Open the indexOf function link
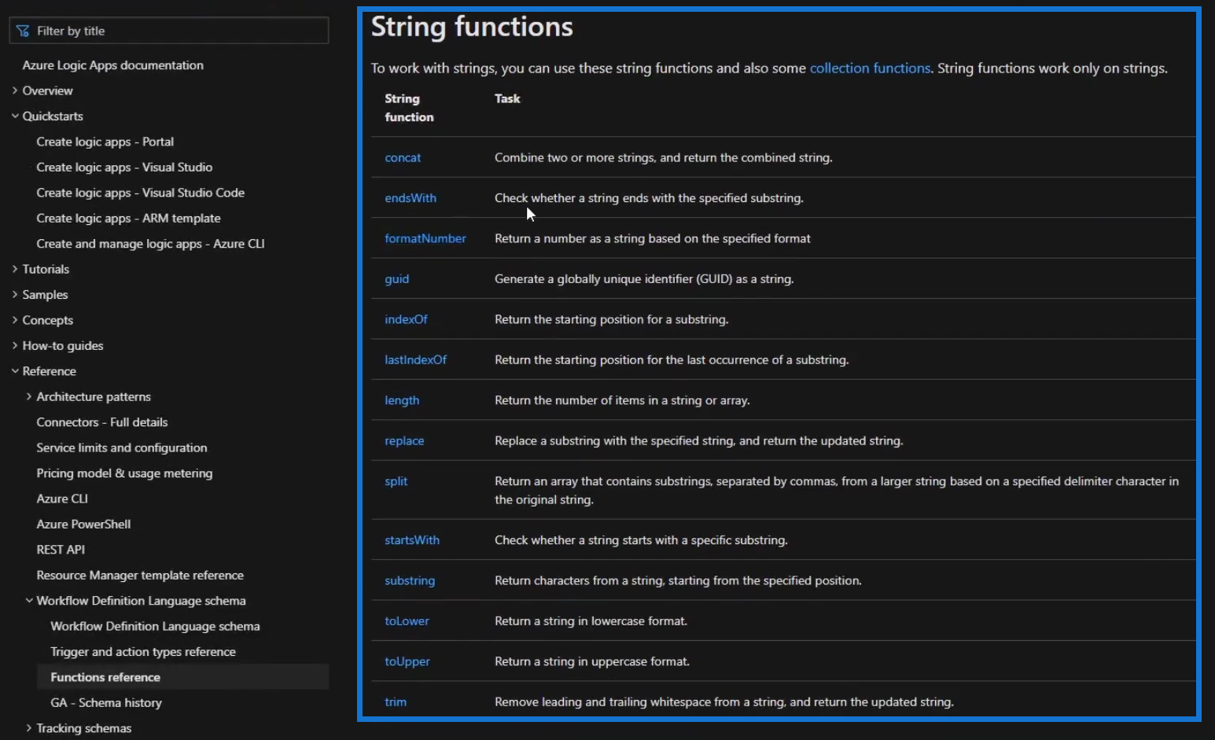The image size is (1215, 740). pyautogui.click(x=406, y=319)
